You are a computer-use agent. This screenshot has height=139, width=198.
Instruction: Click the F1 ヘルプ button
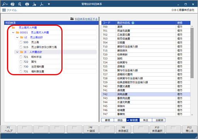pyautogui.click(x=8, y=129)
